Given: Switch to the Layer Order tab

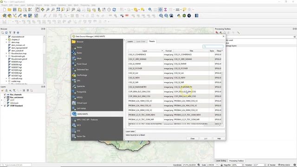Looking at the screenshot, I should pos(141,41).
